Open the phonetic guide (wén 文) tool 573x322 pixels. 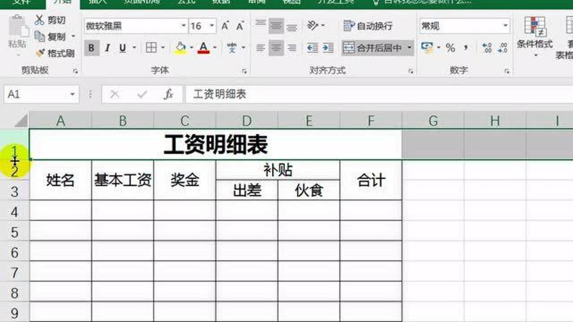click(x=232, y=47)
